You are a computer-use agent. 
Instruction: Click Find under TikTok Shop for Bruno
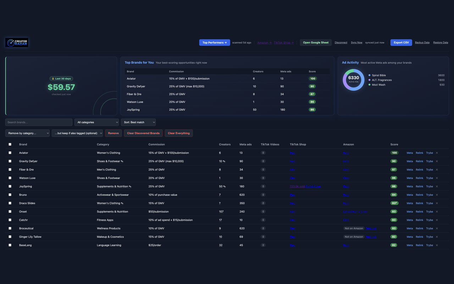point(293,195)
